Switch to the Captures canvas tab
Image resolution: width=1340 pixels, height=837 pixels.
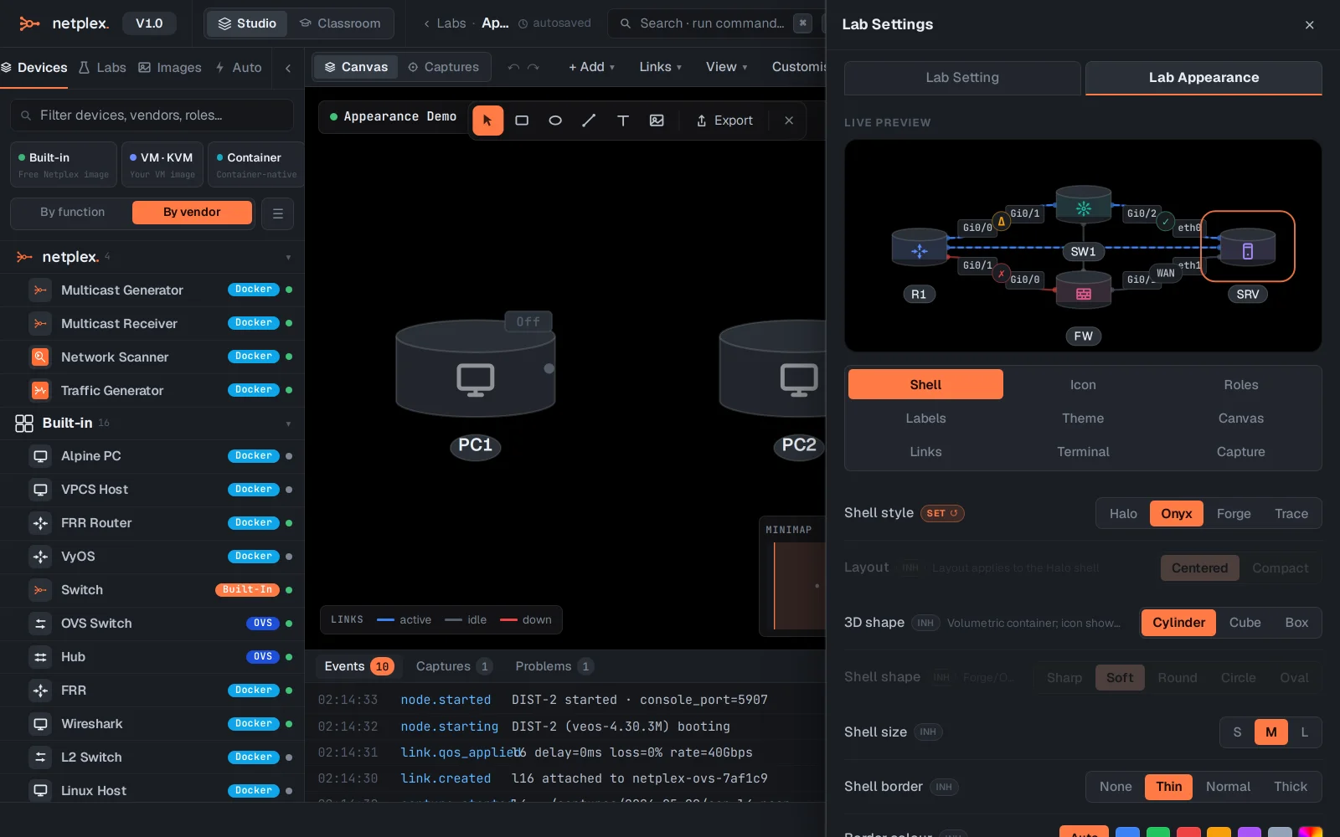click(x=443, y=67)
